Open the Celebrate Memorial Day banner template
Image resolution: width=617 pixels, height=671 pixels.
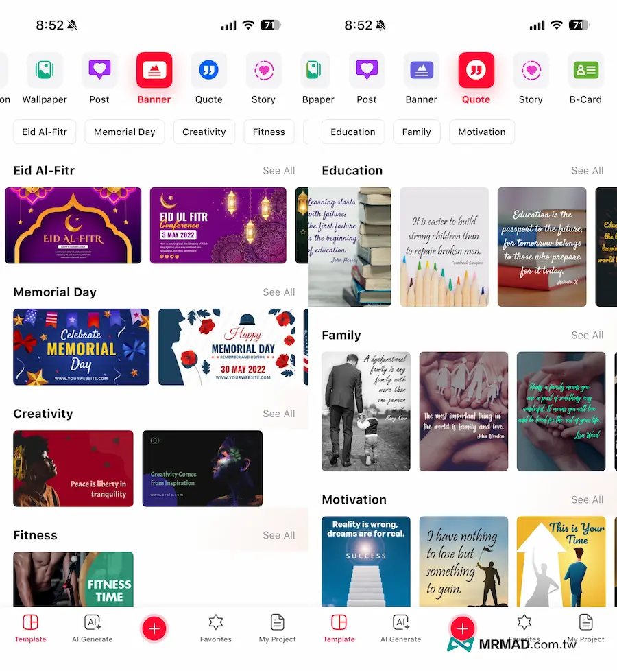coord(81,346)
